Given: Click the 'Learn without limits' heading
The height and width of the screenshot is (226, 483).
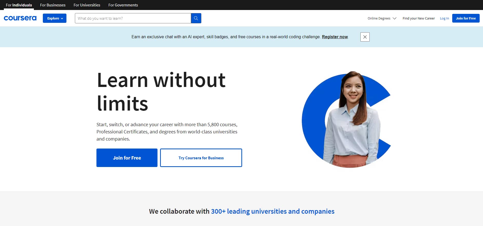Looking at the screenshot, I should point(161,92).
